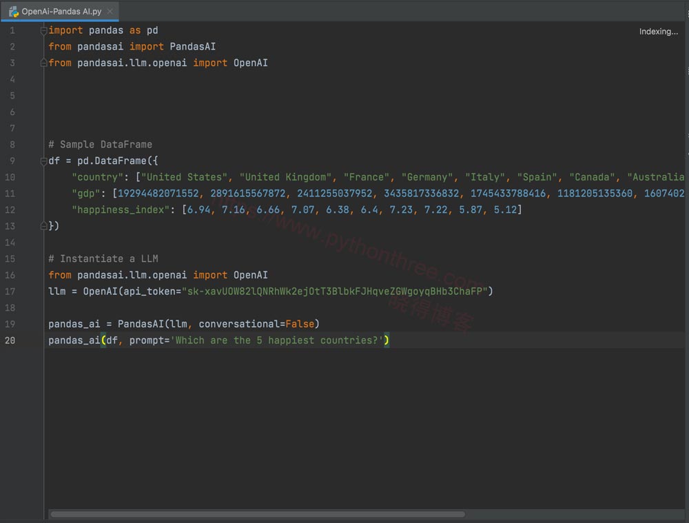Click the "United Kingdom" string on line 10
Screen dimensions: 689x523
pyautogui.click(x=285, y=177)
